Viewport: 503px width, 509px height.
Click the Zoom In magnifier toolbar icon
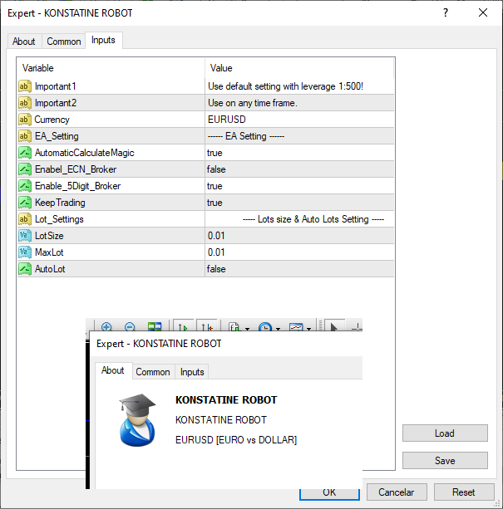(106, 326)
